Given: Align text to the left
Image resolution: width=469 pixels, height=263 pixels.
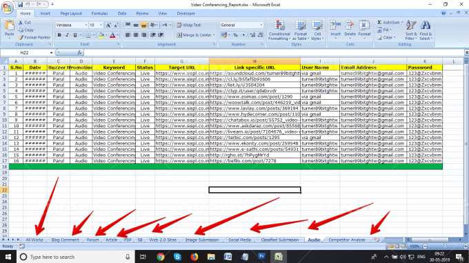Looking at the screenshot, I should (128, 35).
